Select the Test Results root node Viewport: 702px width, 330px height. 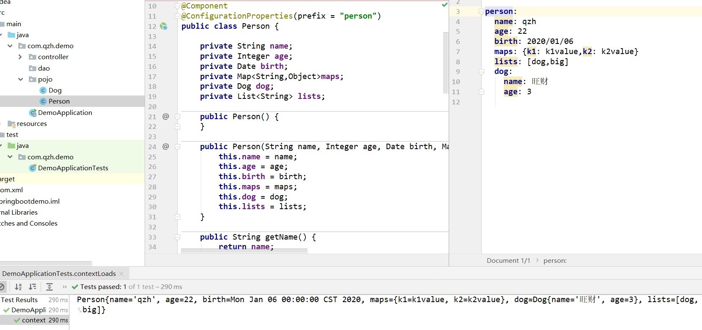[19, 300]
